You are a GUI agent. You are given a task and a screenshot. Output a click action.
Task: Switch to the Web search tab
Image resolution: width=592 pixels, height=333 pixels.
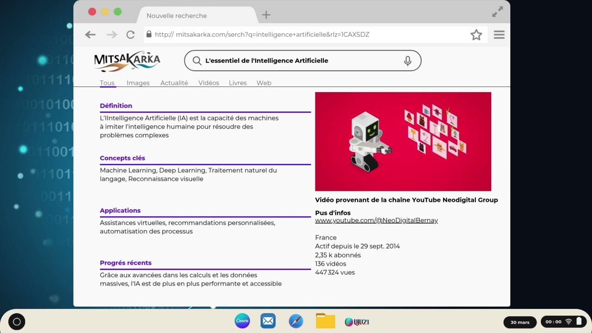(x=264, y=83)
